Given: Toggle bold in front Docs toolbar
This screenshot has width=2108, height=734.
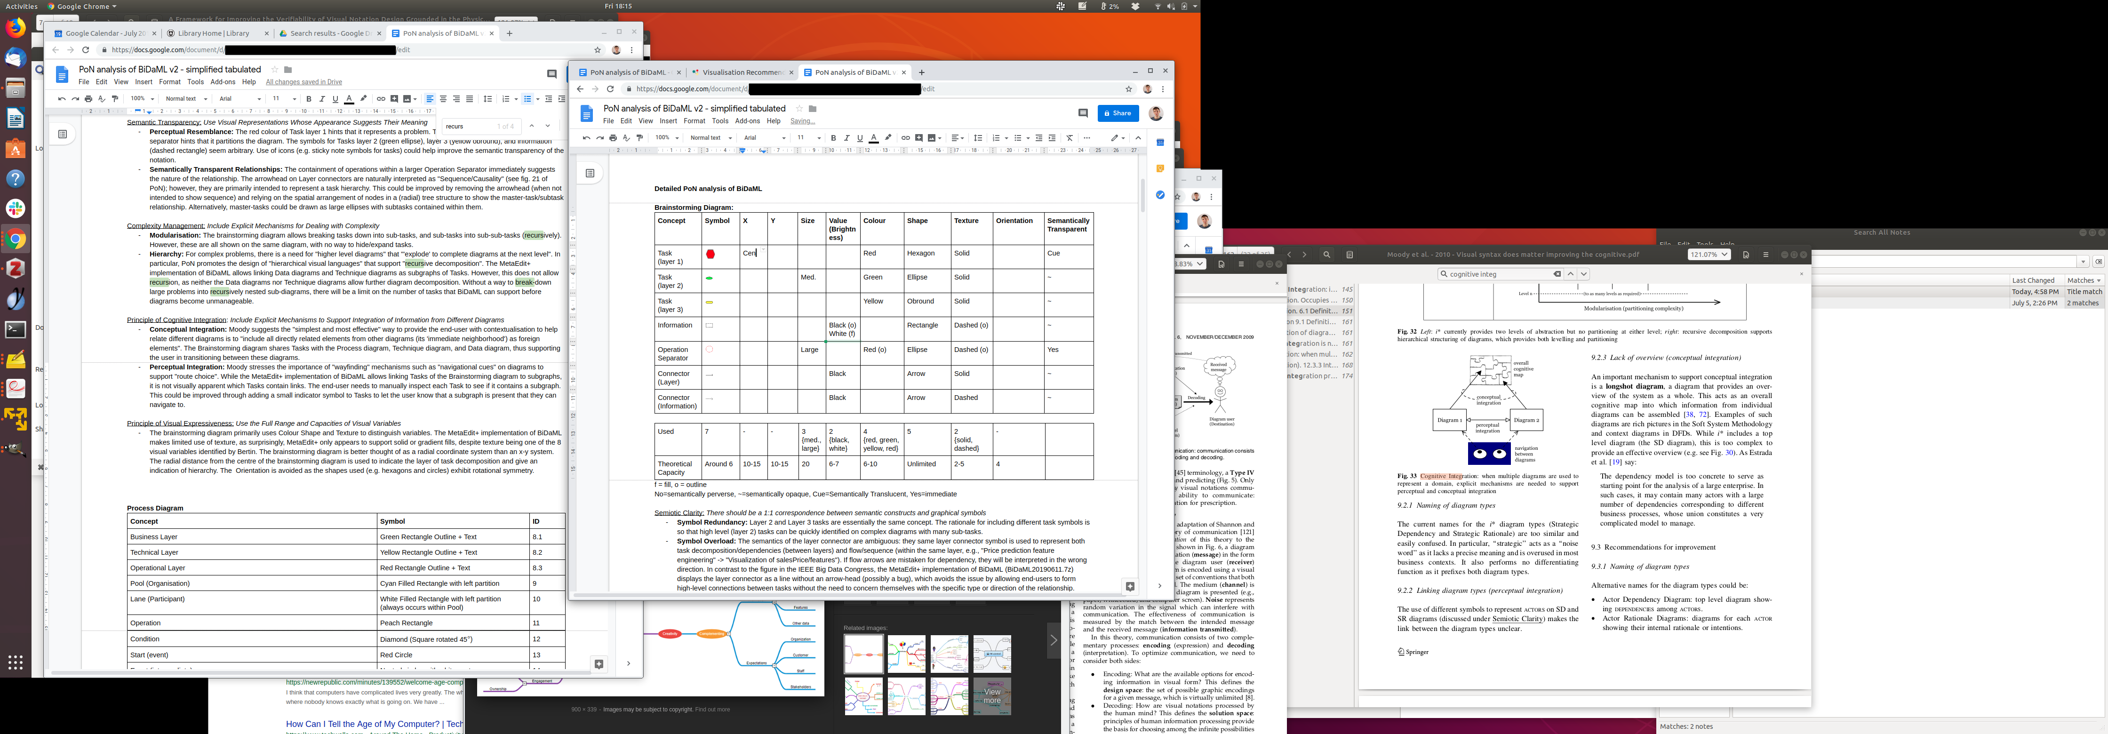Looking at the screenshot, I should point(833,138).
